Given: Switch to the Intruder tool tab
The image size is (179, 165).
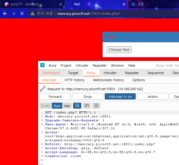Looking at the screenshot, I should tap(110, 73).
